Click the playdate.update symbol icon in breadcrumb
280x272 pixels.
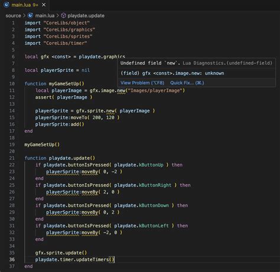coord(63,15)
